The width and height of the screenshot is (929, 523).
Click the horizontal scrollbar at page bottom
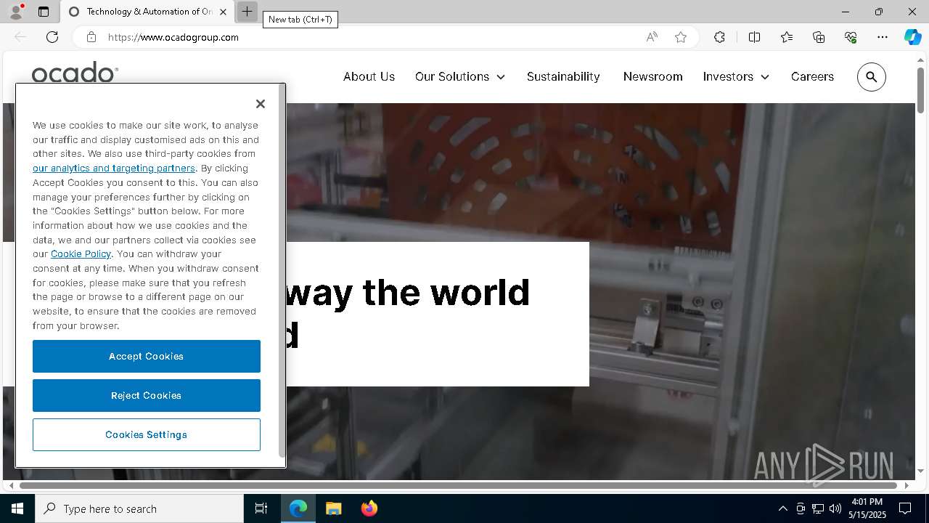click(x=459, y=485)
